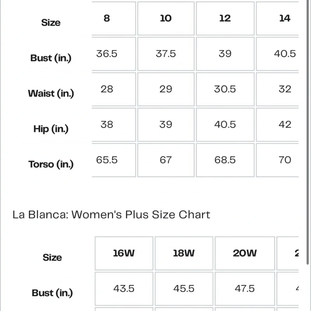Screen dimensions: 311x311
Task: Select the 37.5 bust measurement cell
Action: pyautogui.click(x=166, y=54)
